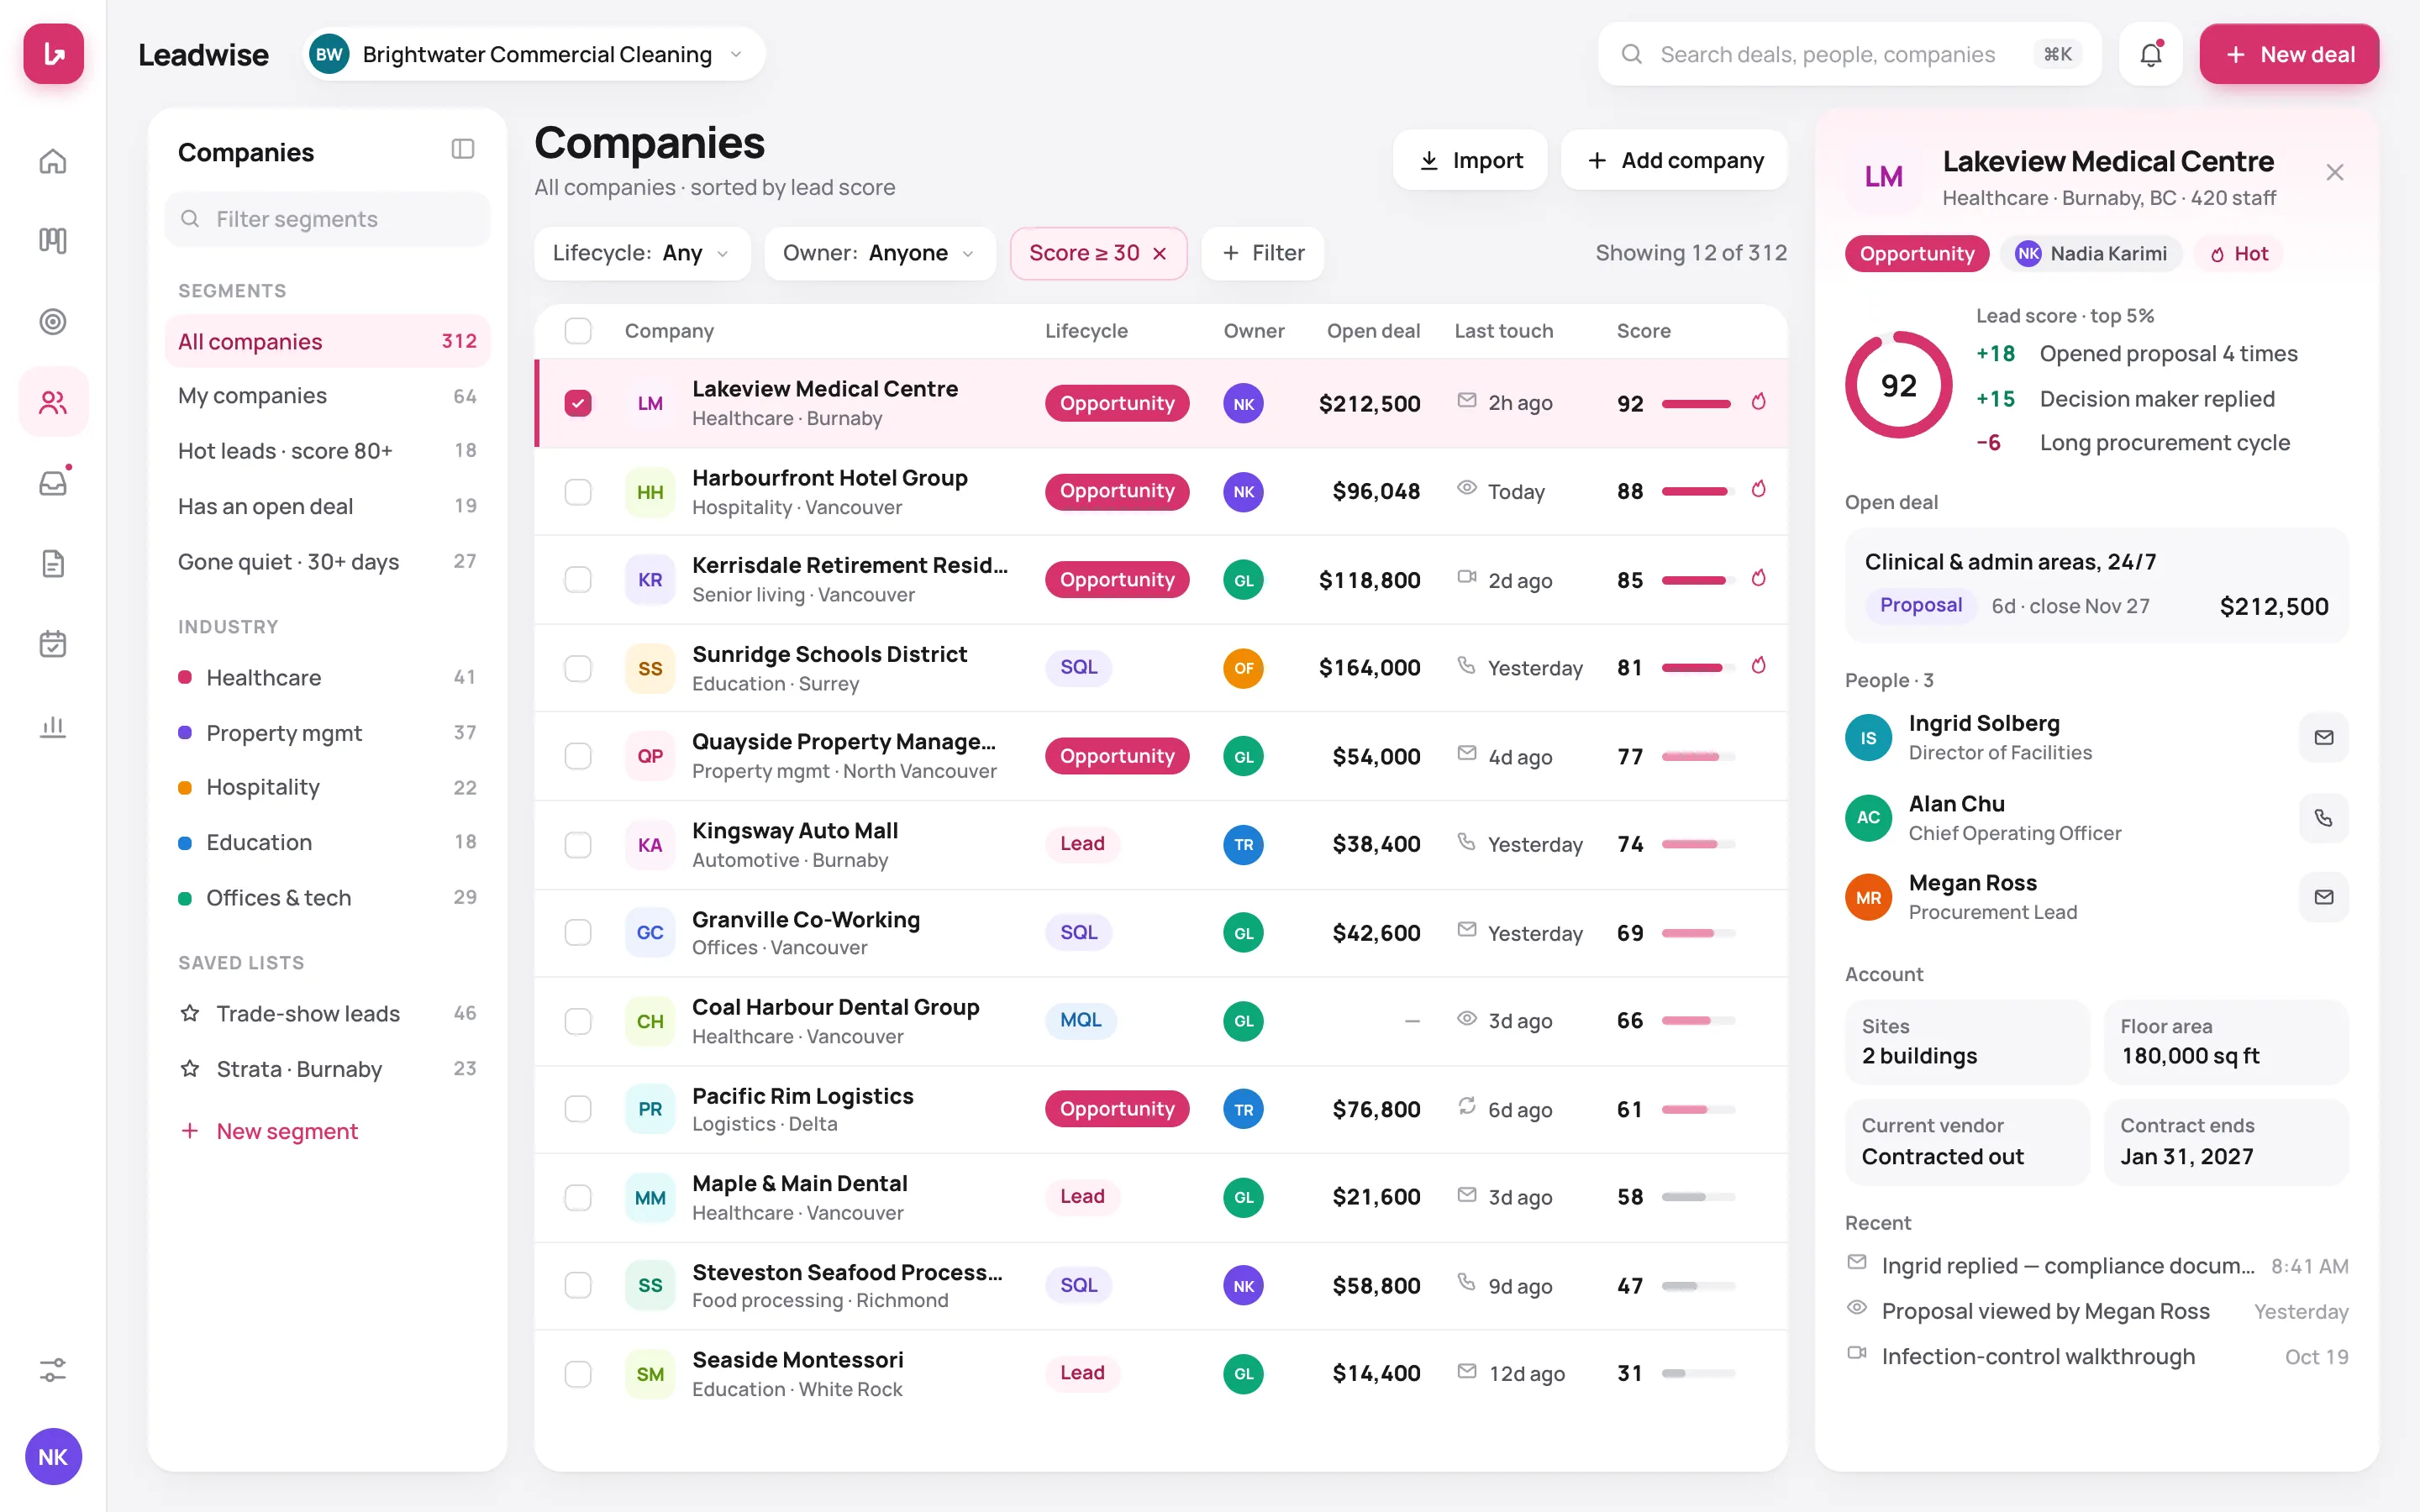Open the settings sliders sidebar icon

tap(53, 1369)
